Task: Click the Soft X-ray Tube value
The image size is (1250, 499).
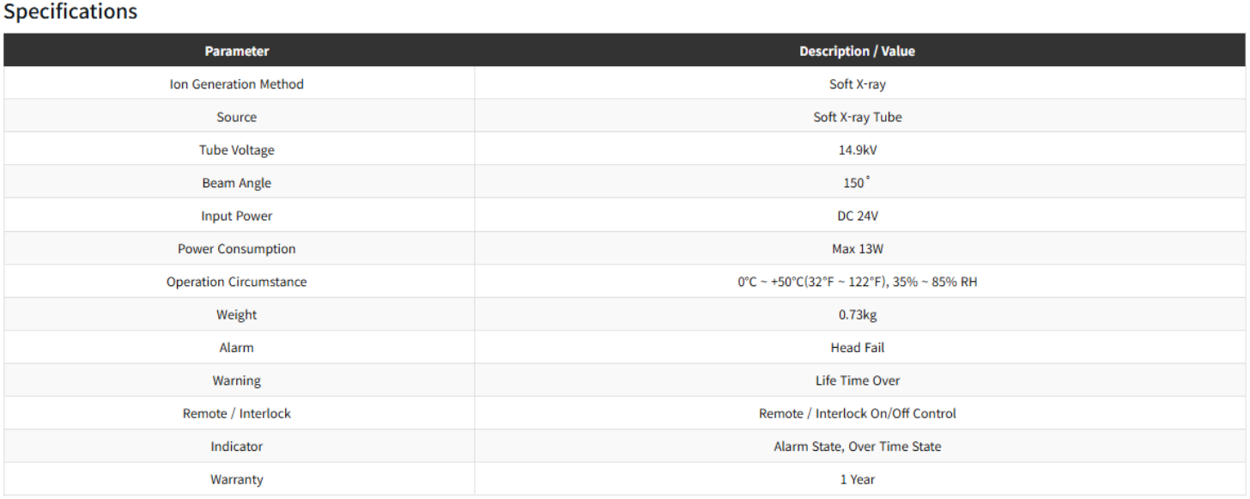Action: [x=857, y=117]
